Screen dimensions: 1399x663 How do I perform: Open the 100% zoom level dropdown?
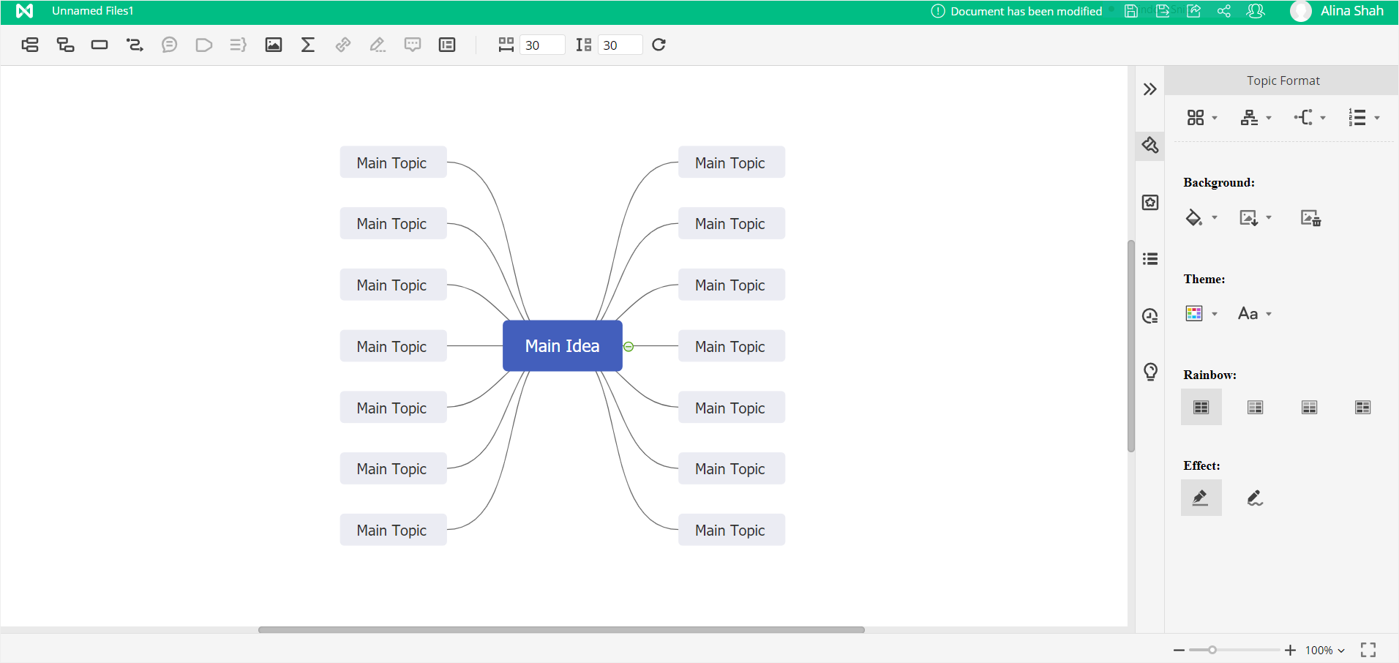click(x=1325, y=650)
